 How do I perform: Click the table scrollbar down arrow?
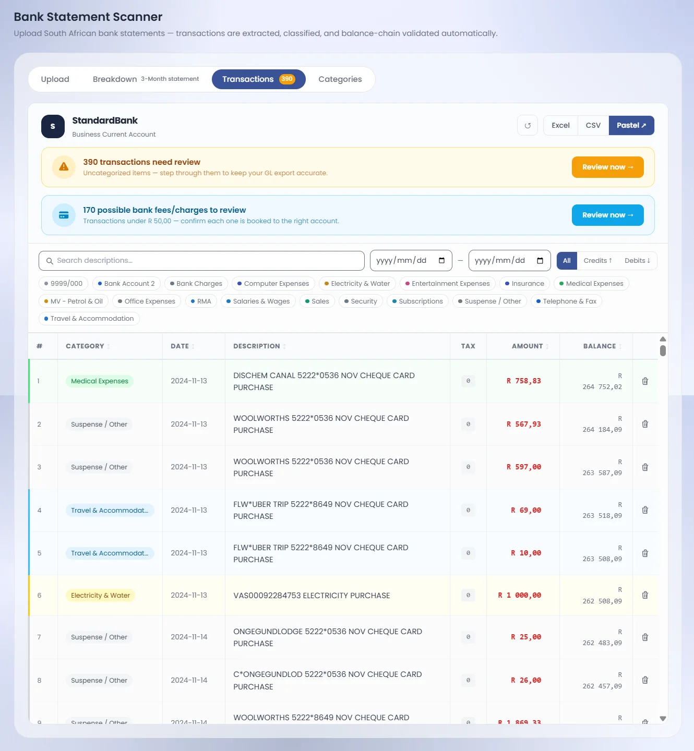click(x=663, y=719)
